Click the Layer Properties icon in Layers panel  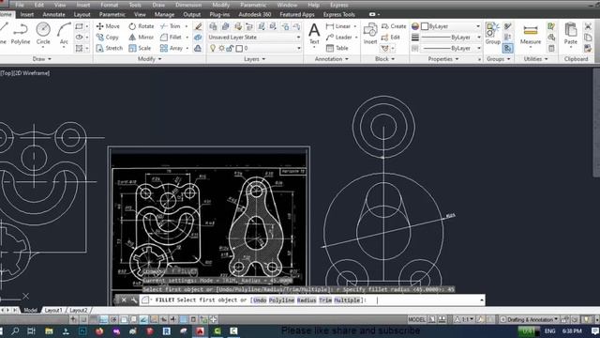coord(213,26)
